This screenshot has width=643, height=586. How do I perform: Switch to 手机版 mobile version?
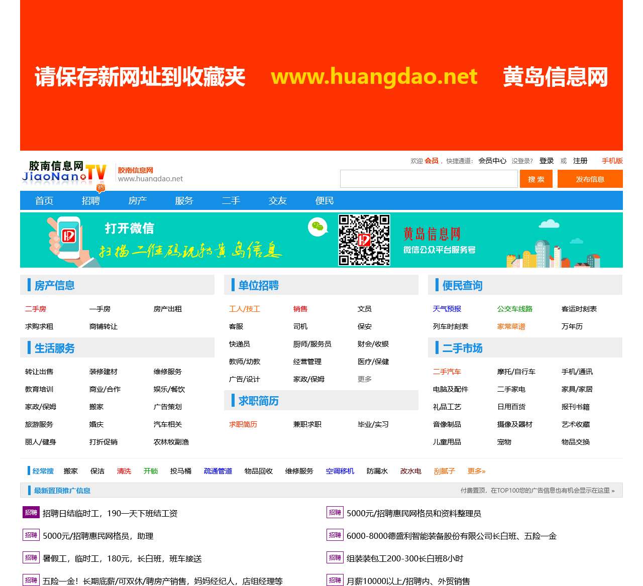click(x=612, y=161)
